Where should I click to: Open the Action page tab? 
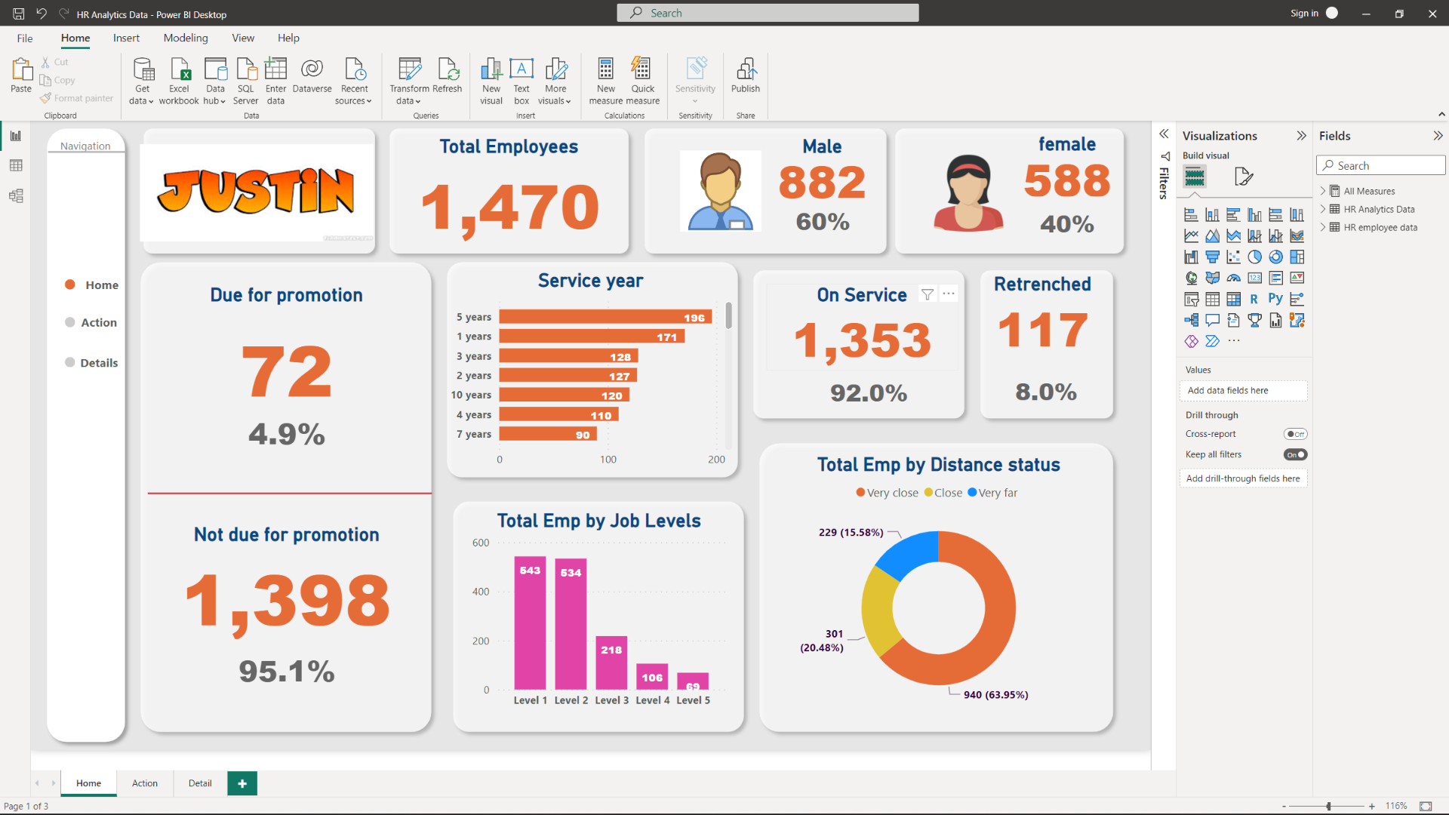click(144, 783)
